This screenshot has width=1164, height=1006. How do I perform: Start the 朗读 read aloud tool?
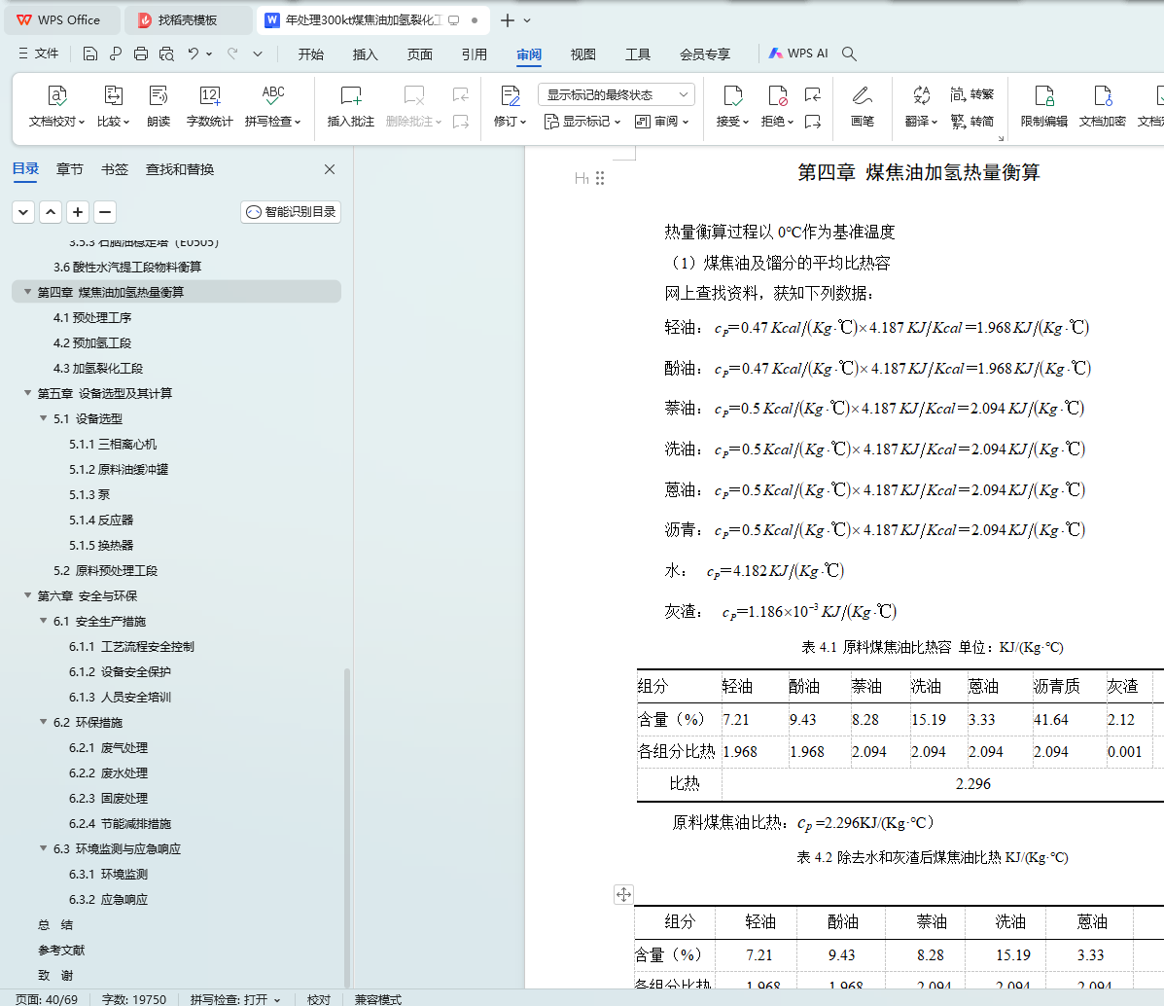(x=159, y=105)
